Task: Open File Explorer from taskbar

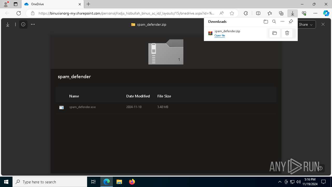Action: coord(119,182)
